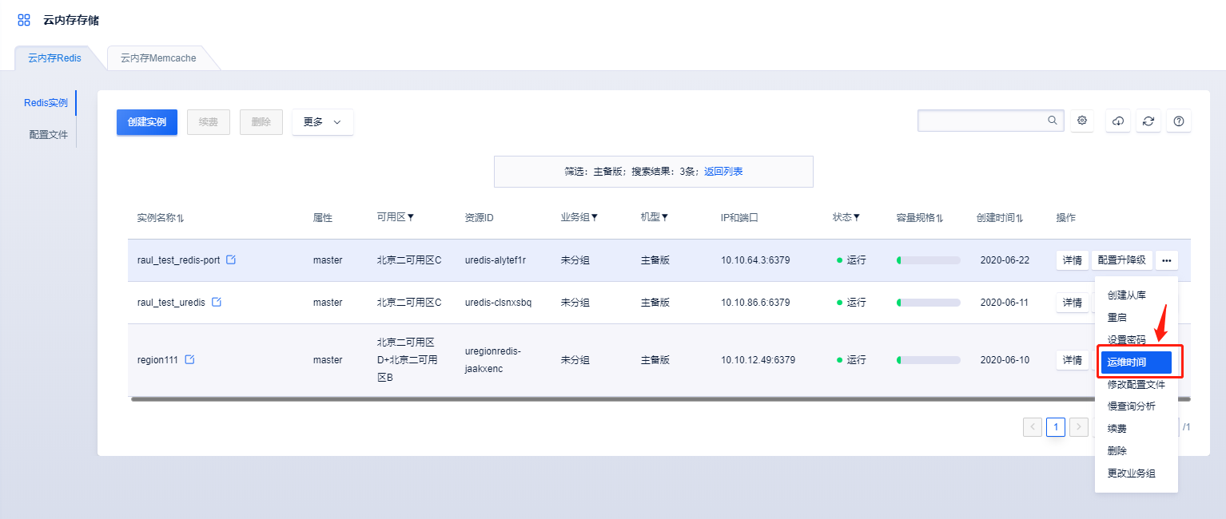Switch to the 云内存Memcache tab

[158, 58]
